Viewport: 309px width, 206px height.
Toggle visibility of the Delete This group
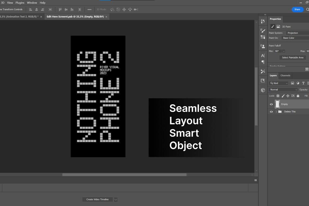pos(271,111)
